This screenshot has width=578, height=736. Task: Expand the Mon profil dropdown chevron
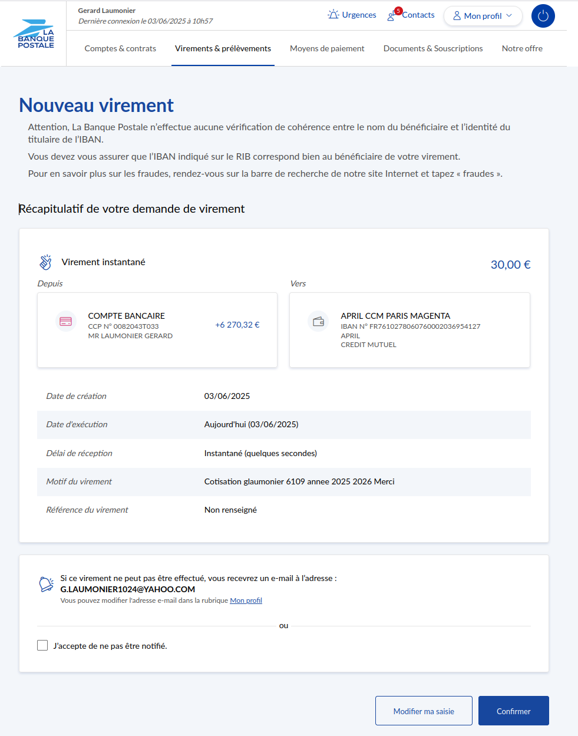coord(509,16)
